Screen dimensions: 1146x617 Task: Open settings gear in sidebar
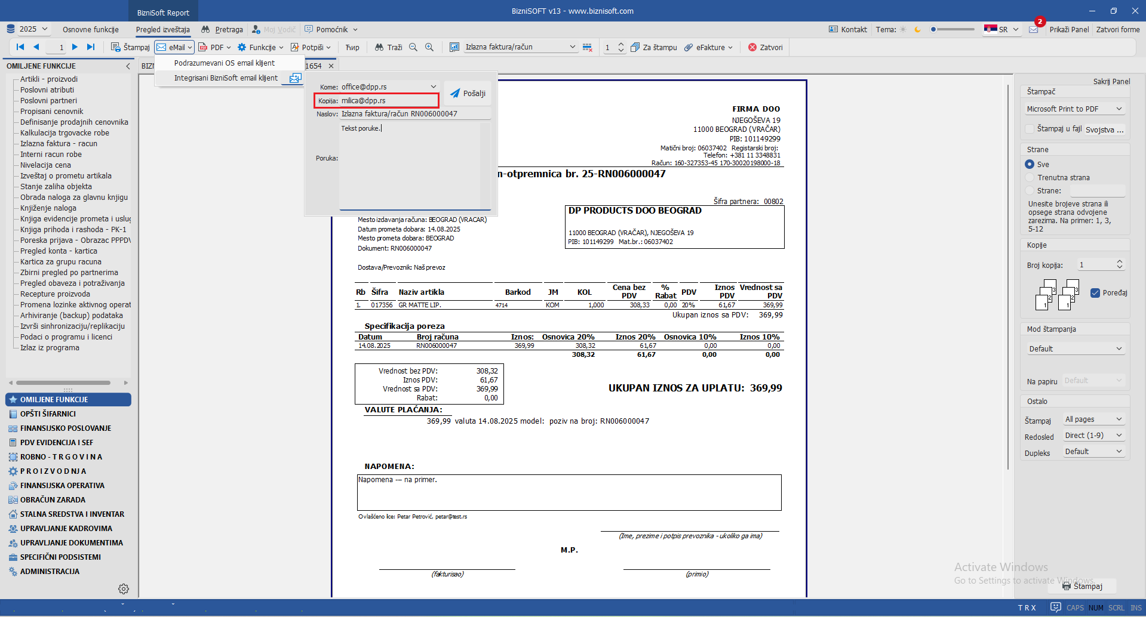[124, 589]
